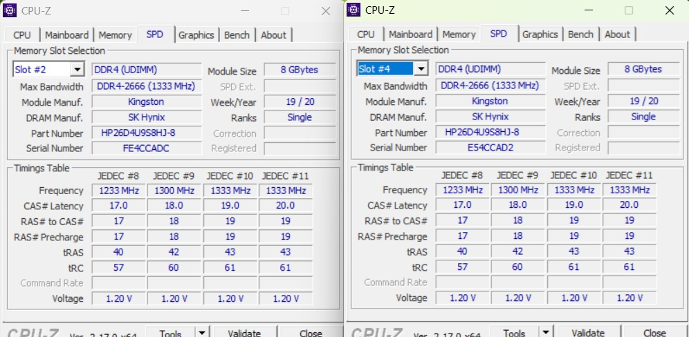Click DDR4-2666 (1333 MHz) bandwidth in right window
The width and height of the screenshot is (689, 337).
click(x=490, y=85)
